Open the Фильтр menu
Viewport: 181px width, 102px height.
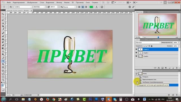click(x=59, y=3)
